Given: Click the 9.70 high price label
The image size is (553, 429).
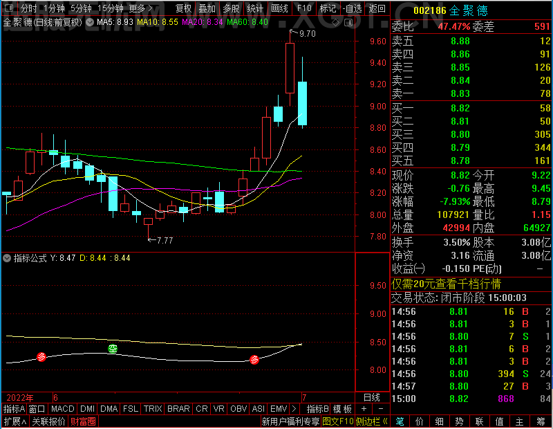Looking at the screenshot, I should (x=307, y=33).
